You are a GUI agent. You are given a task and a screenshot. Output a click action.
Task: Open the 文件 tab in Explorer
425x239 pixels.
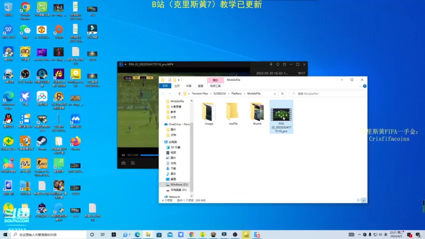[x=165, y=86]
